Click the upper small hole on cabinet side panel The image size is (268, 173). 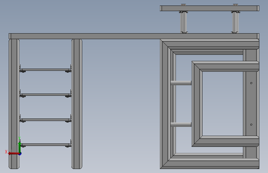pyautogui.click(x=251, y=83)
